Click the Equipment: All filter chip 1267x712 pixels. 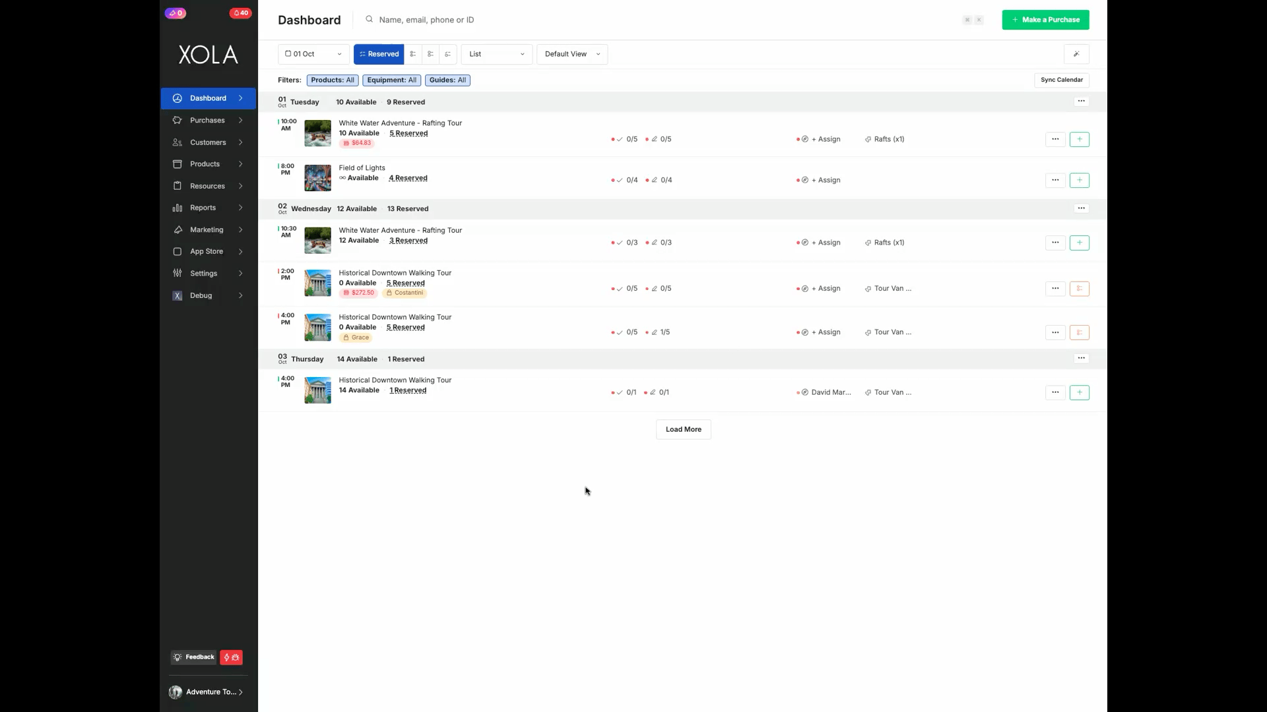tap(392, 80)
